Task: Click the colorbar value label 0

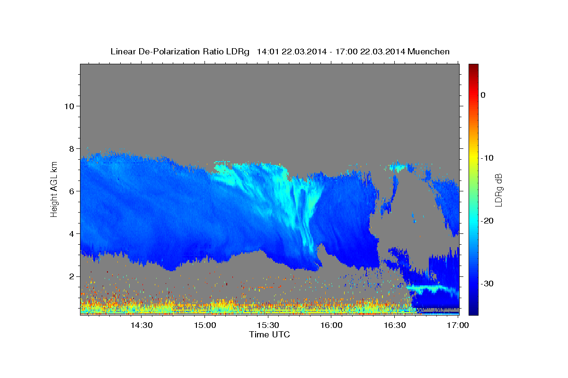Action: tap(483, 95)
